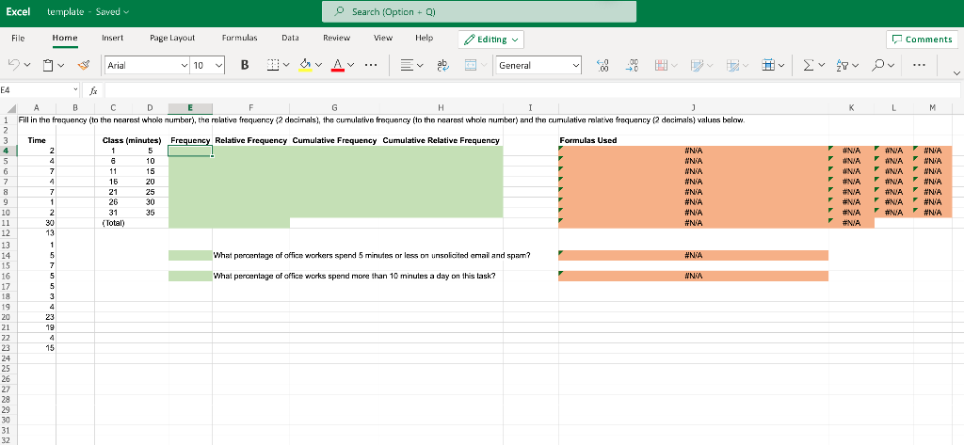The height and width of the screenshot is (445, 964).
Task: Select the (Total) cell
Action: click(114, 222)
